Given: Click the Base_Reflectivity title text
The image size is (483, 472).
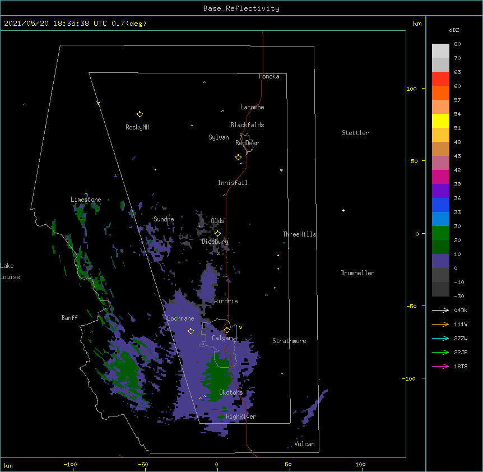Looking at the screenshot, I should coord(241,8).
